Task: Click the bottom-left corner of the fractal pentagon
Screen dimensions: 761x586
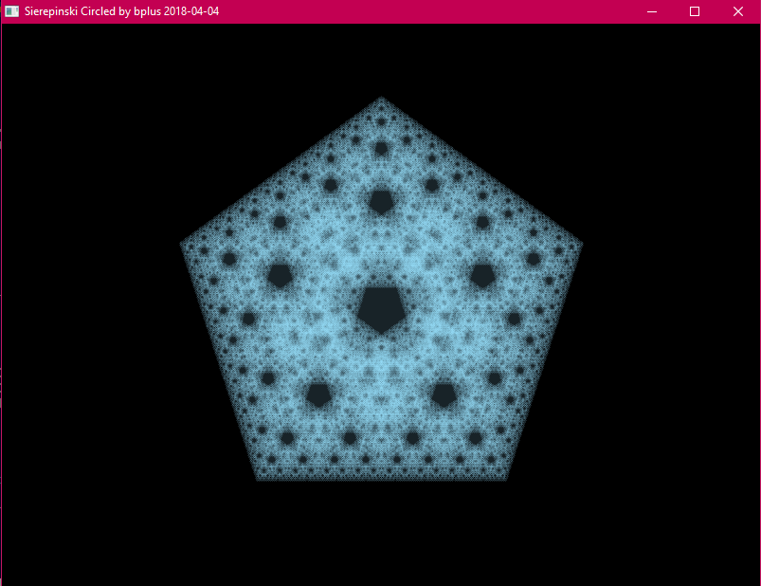Action: (x=258, y=479)
